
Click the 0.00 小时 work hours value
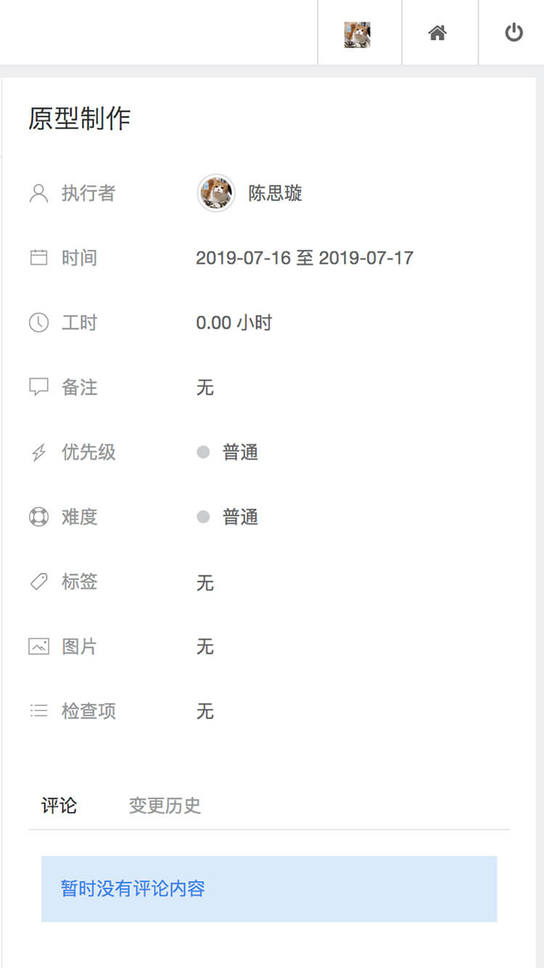(234, 323)
